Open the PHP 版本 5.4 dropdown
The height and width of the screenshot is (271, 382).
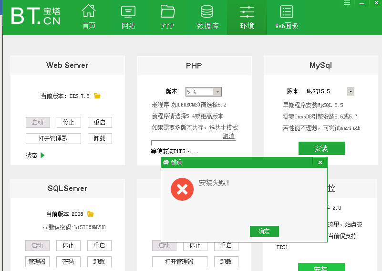tap(204, 92)
